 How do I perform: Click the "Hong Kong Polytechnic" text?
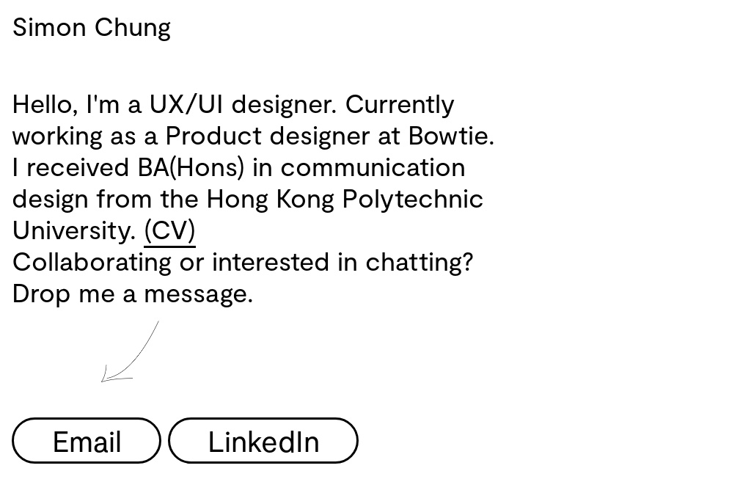click(x=345, y=199)
